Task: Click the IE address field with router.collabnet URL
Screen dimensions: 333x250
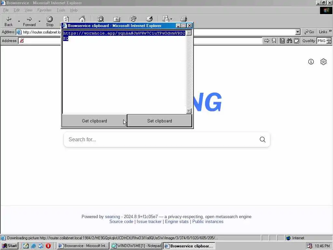Action: [x=158, y=32]
